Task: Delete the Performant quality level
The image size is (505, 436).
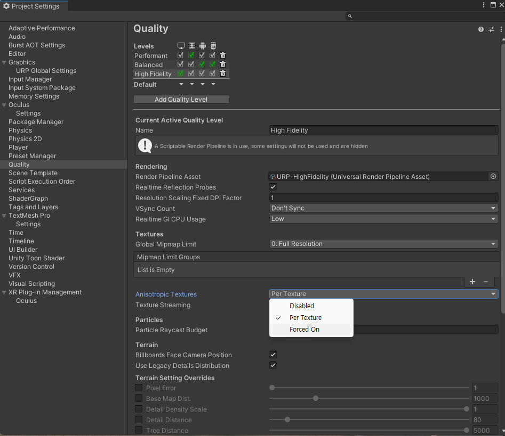Action: pos(222,55)
